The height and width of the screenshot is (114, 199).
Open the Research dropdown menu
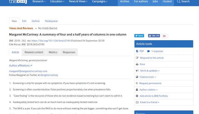coord(39,1)
